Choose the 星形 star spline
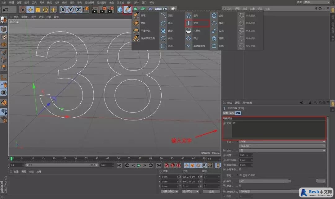Image resolution: width=335 pixels, height=199 pixels. coord(192,16)
